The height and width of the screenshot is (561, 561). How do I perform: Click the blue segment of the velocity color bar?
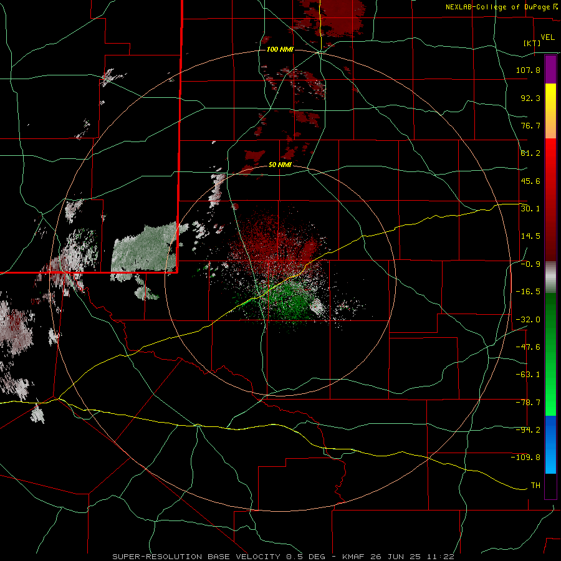[550, 444]
